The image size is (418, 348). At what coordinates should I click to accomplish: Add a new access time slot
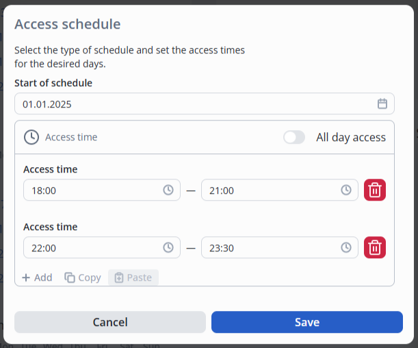click(x=37, y=277)
